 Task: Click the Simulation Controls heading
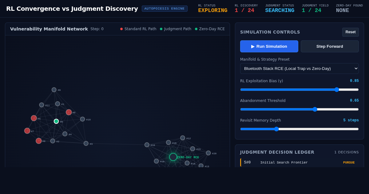pos(270,32)
